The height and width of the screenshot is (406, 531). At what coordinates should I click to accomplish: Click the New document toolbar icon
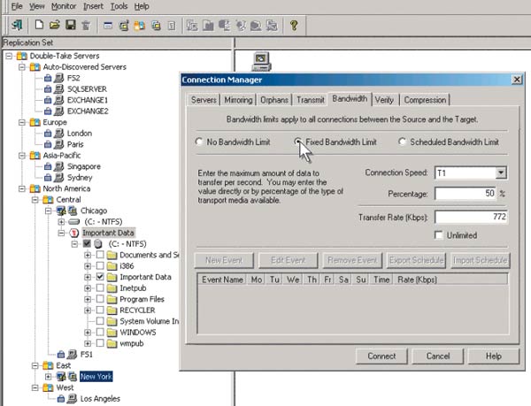[41, 25]
